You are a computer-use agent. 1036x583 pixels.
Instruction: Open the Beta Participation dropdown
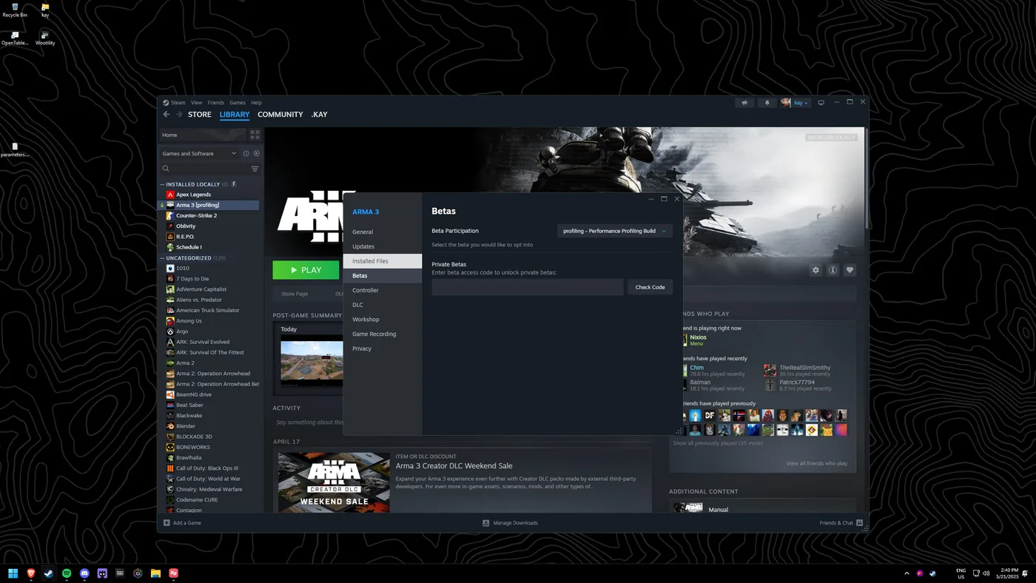(614, 231)
